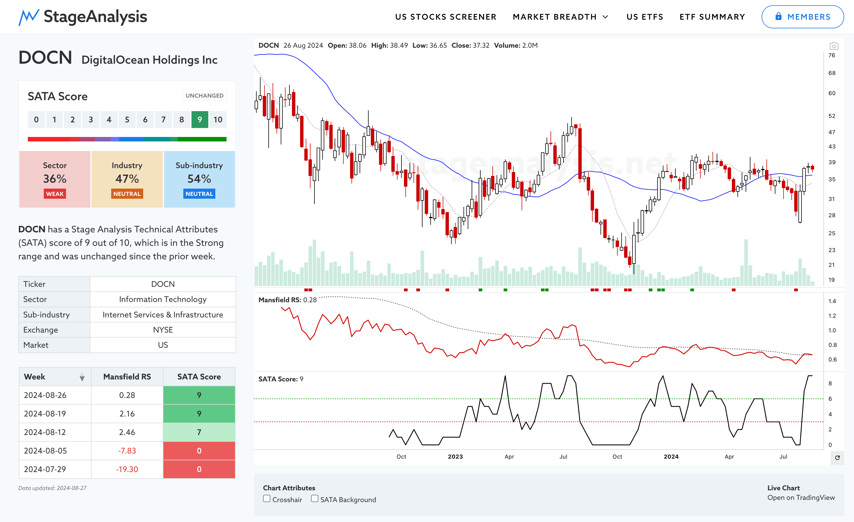Click the Volume: 2.0M chart readout

pos(516,45)
